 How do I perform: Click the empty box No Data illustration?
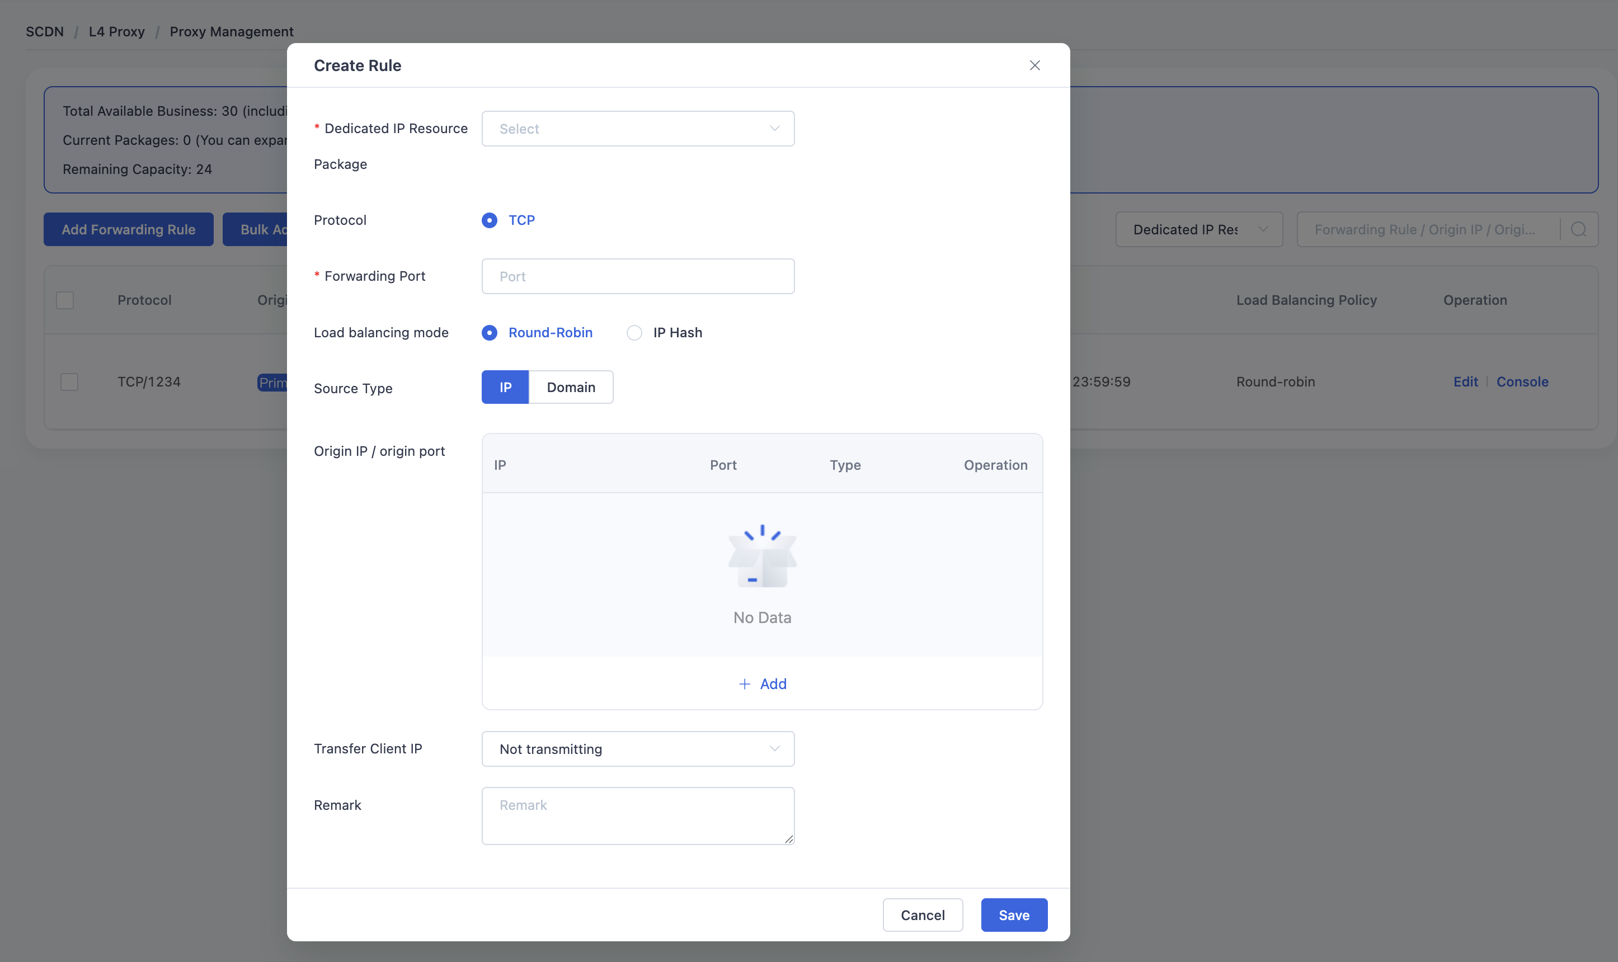point(763,556)
